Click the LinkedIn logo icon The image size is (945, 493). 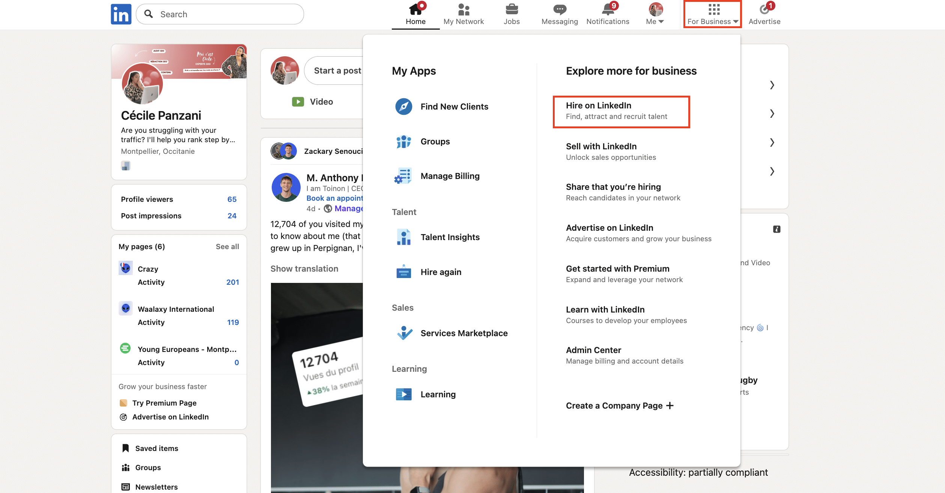point(121,14)
